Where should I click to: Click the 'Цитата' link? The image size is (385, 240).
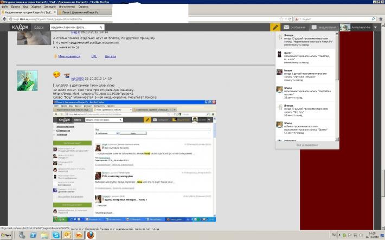110,56
